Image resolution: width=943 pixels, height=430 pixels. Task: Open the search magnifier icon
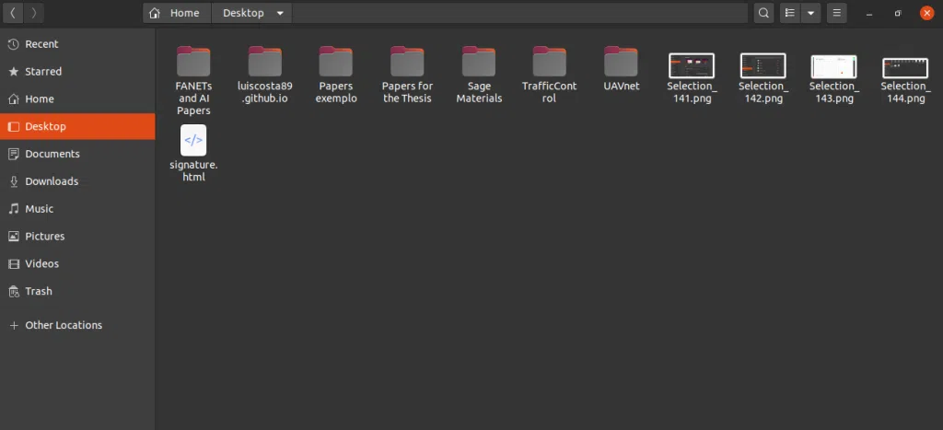(763, 13)
